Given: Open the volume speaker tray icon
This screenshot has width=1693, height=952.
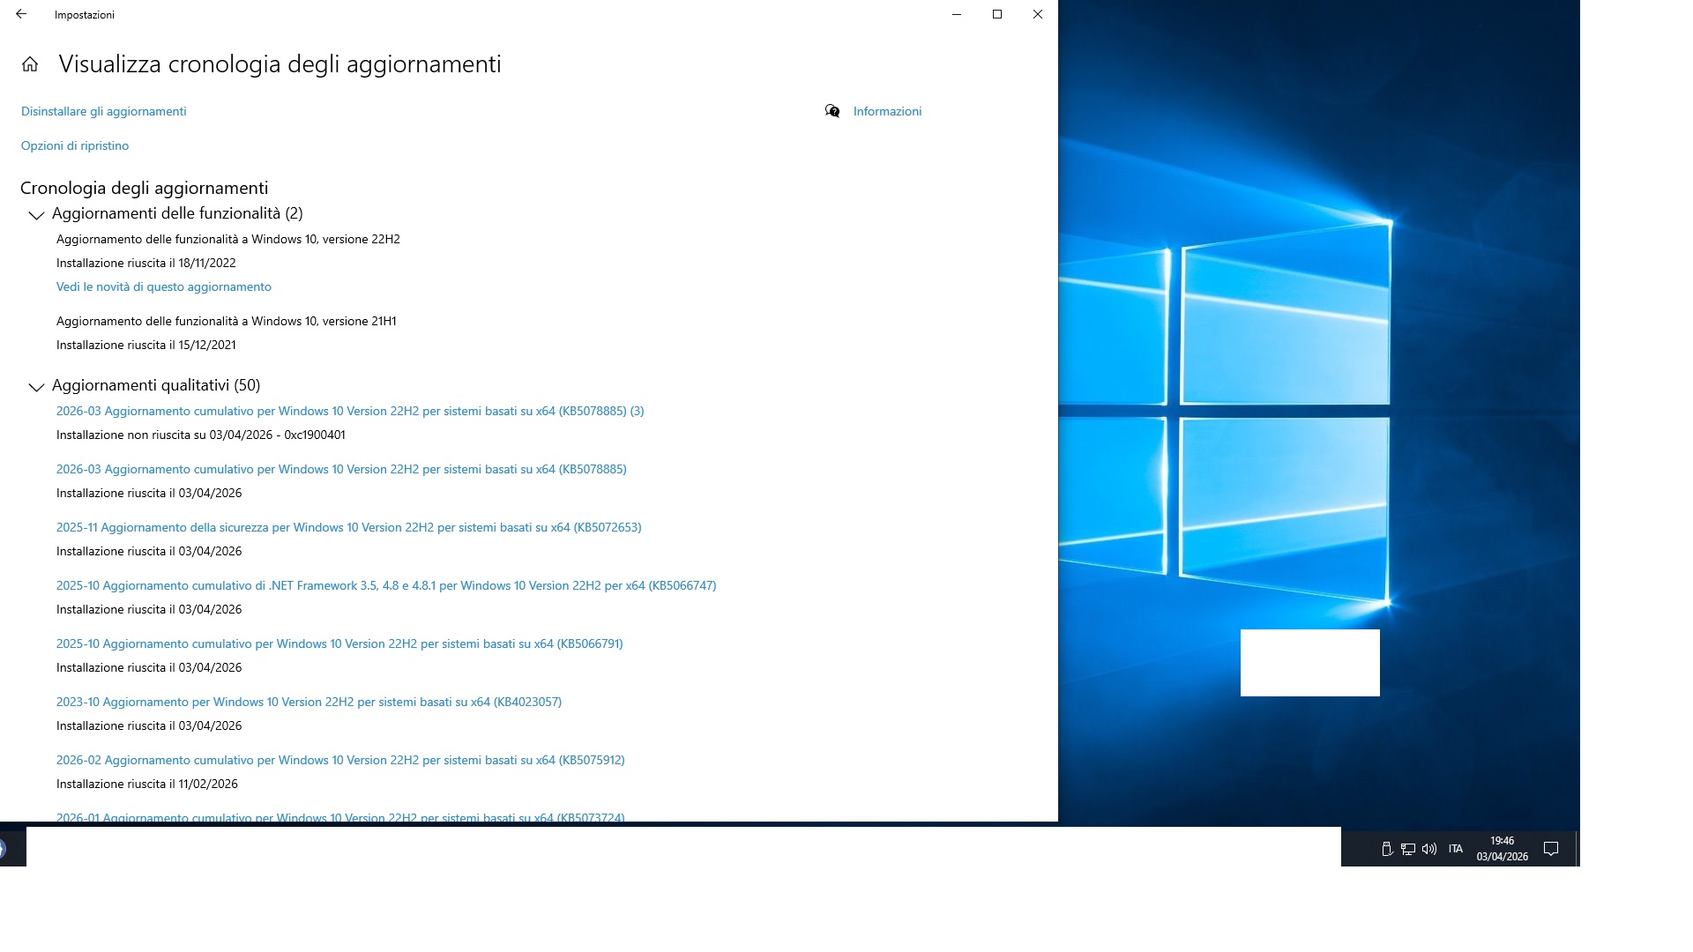Looking at the screenshot, I should 1429,849.
